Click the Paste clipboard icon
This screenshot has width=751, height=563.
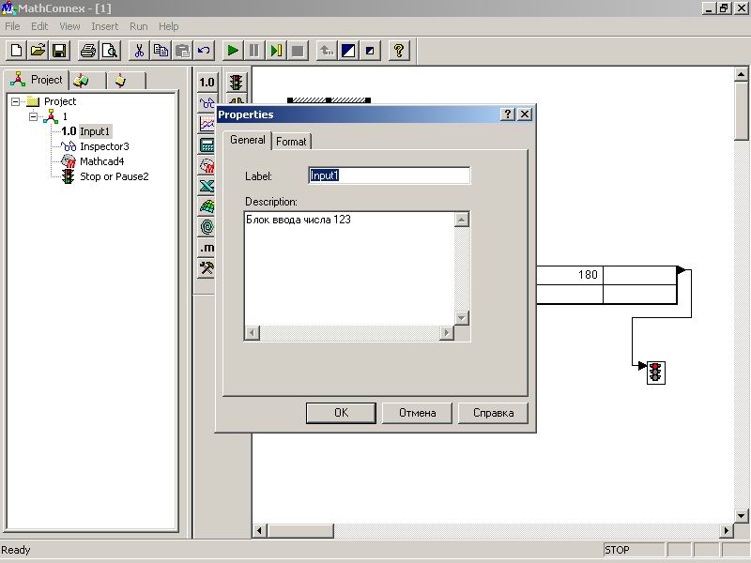pyautogui.click(x=182, y=51)
